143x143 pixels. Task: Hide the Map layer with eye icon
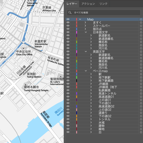point(68,19)
